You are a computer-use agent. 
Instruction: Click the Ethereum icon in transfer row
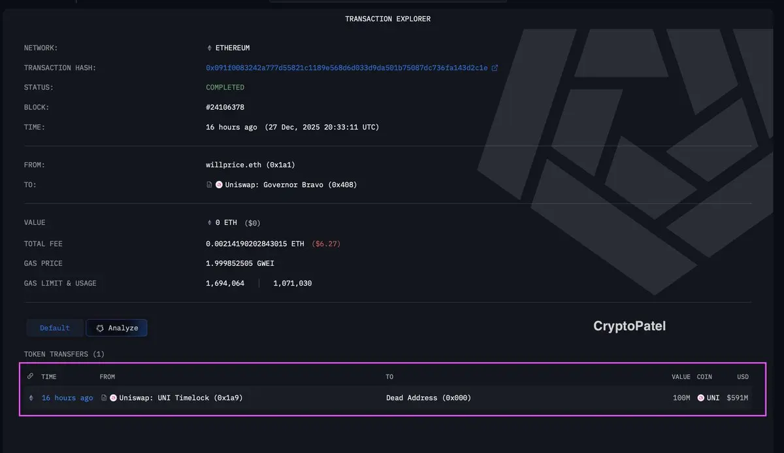31,398
